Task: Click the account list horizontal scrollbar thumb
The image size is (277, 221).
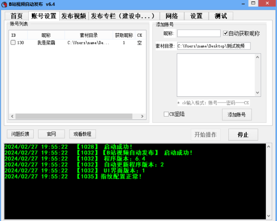Action: tap(74, 116)
